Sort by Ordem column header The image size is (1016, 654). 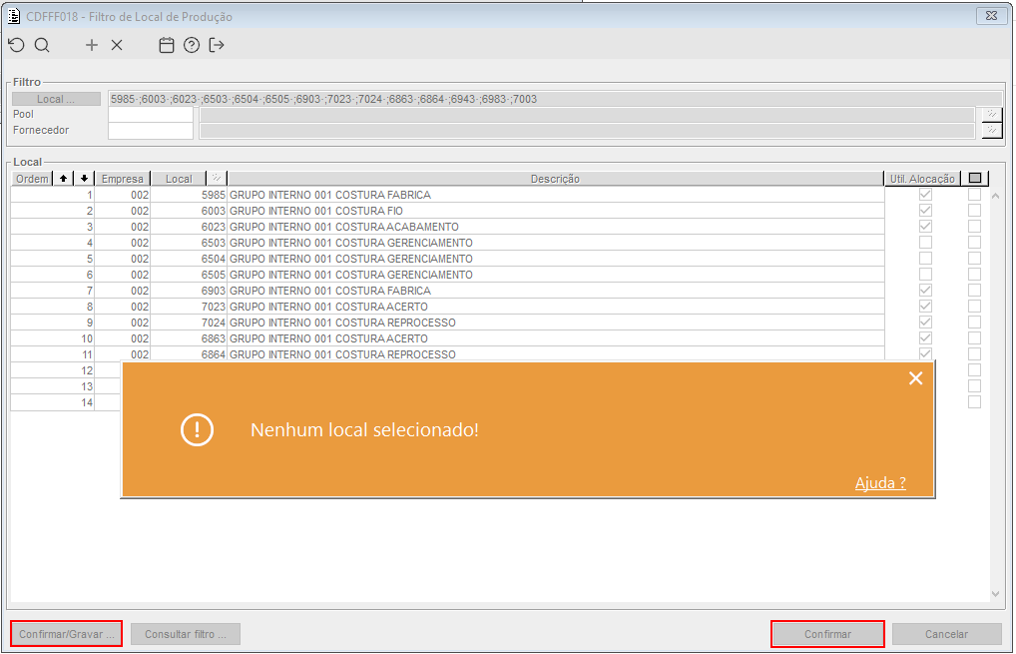coord(32,179)
